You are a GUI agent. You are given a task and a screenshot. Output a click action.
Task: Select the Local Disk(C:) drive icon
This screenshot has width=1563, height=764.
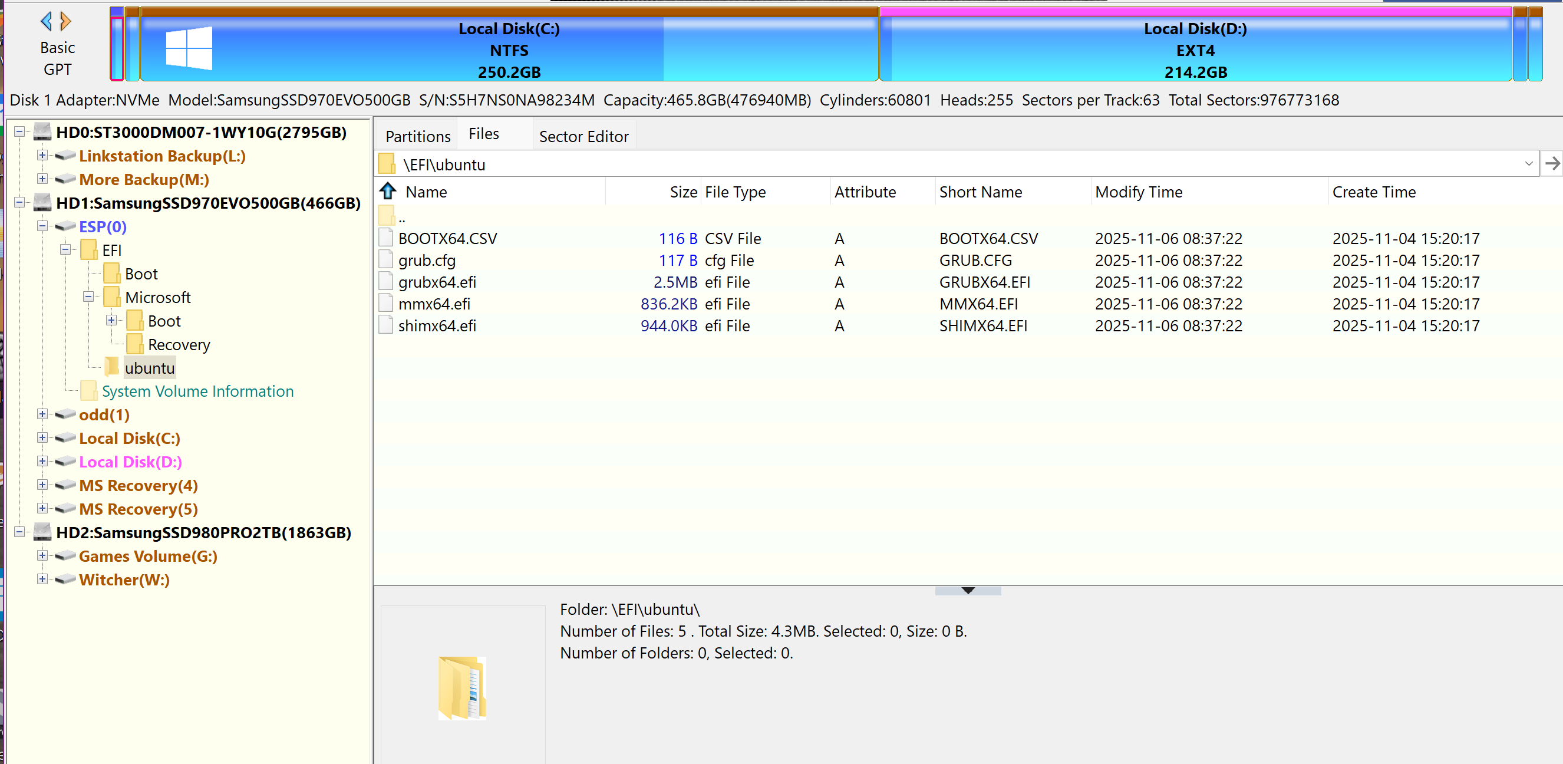(x=64, y=437)
